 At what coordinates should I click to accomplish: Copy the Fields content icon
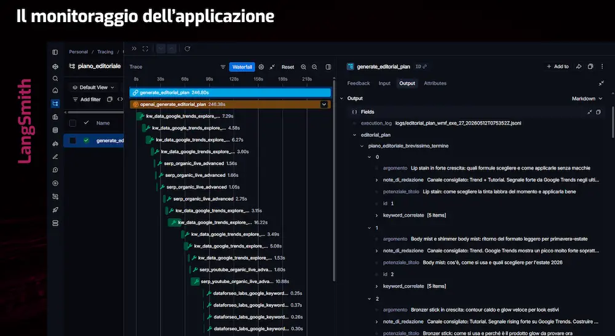pos(598,112)
